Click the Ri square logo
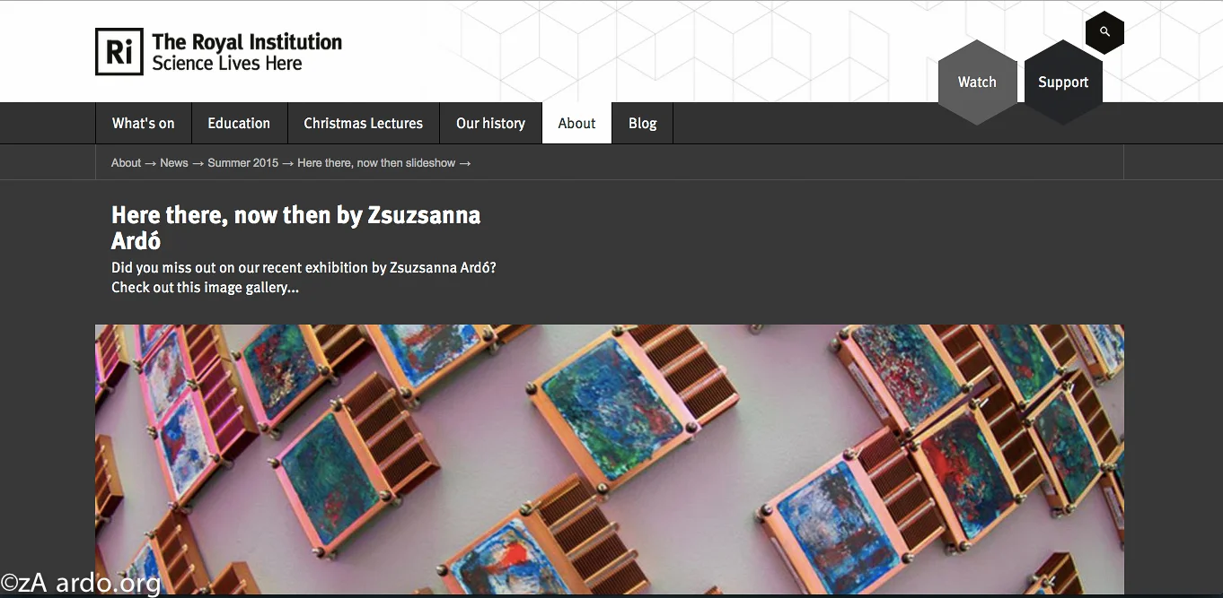This screenshot has width=1223, height=598. 119,52
